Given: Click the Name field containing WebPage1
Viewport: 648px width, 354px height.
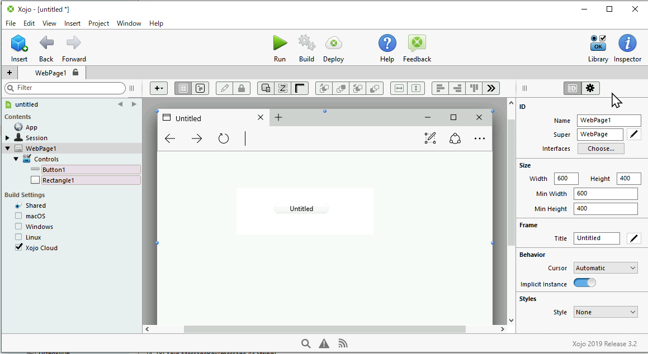Looking at the screenshot, I should (609, 121).
